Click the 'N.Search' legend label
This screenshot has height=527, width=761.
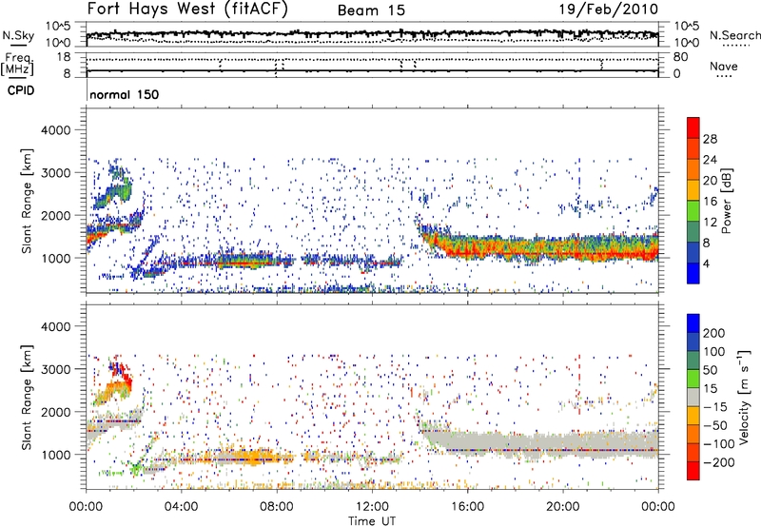(x=734, y=35)
